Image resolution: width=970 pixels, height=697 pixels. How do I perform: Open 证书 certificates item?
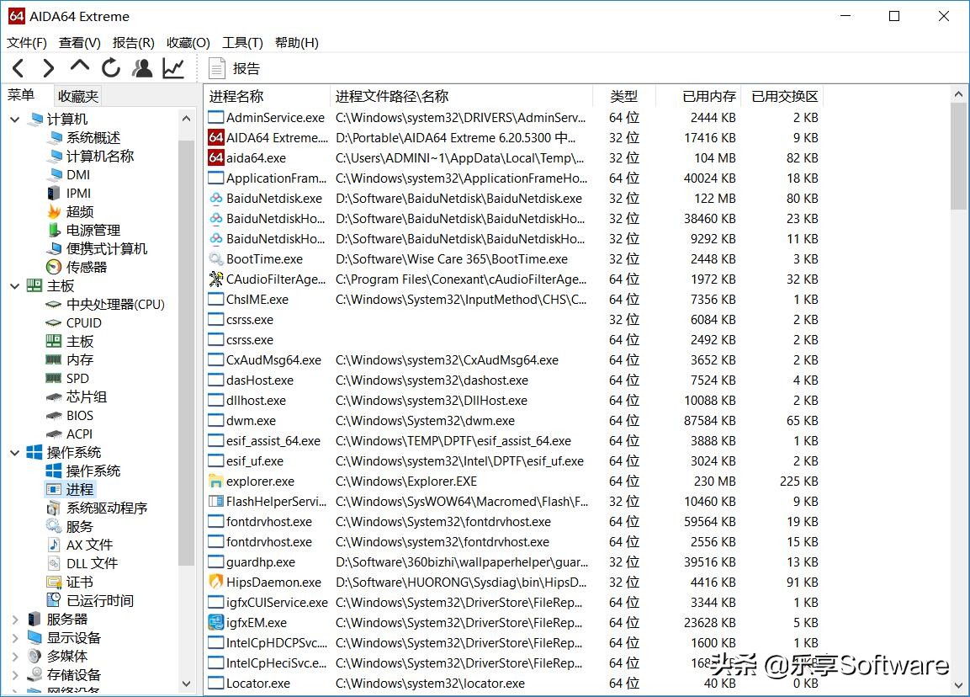79,582
